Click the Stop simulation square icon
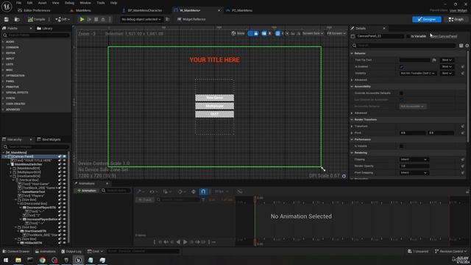 pyautogui.click(x=96, y=19)
